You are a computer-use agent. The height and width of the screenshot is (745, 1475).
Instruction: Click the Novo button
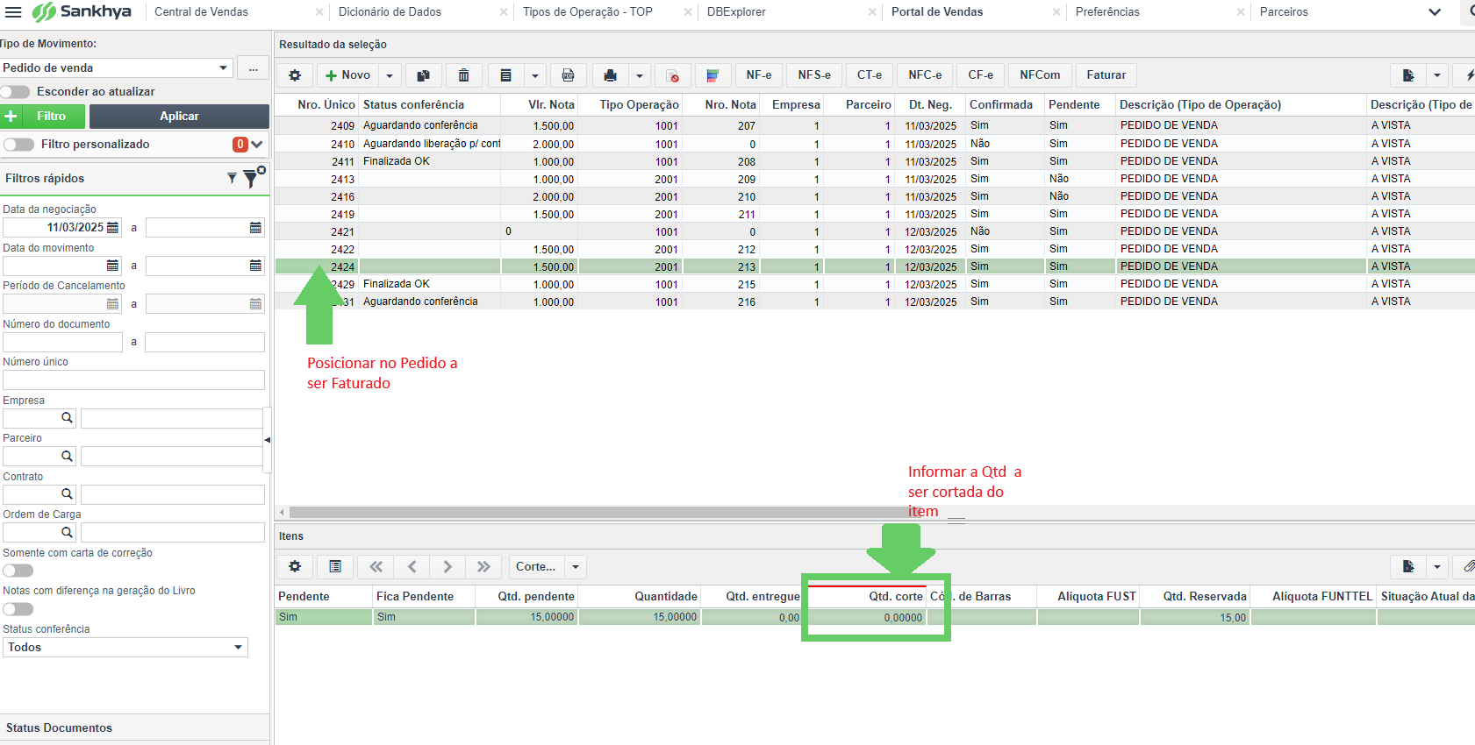(347, 75)
